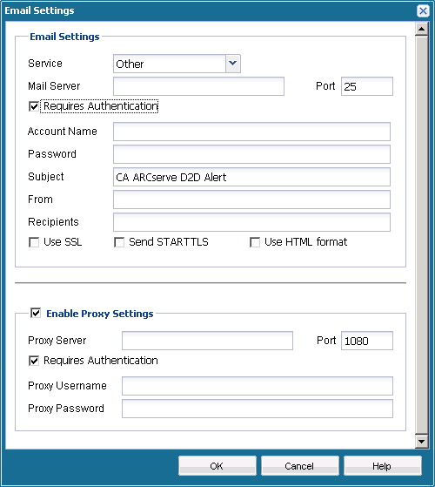Open Help for email settings
The height and width of the screenshot is (487, 435).
click(382, 466)
